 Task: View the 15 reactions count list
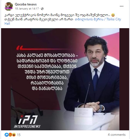[x=19, y=135]
